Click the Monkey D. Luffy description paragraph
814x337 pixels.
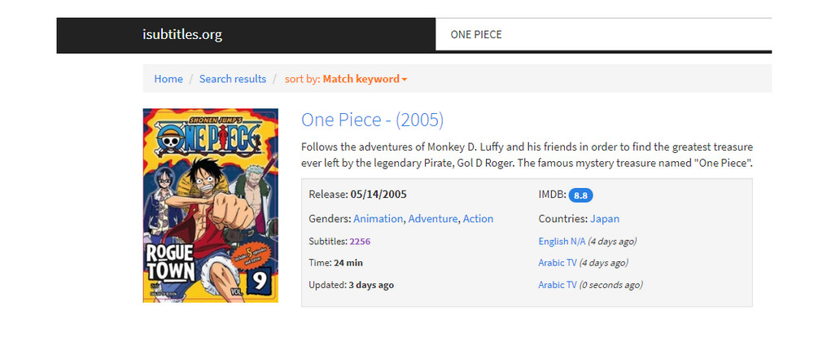527,155
